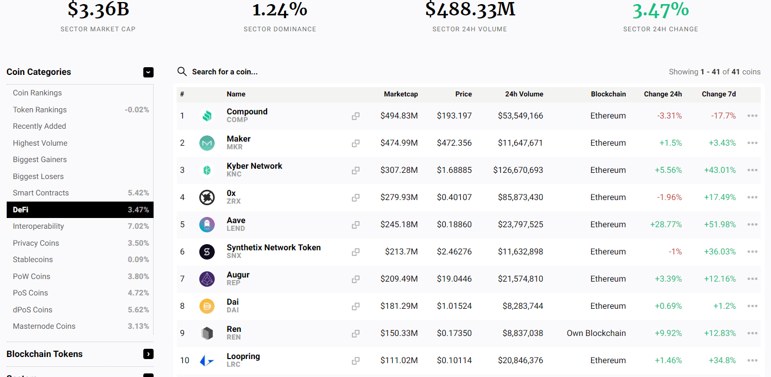
Task: Click the copy icon in Loopring row
Action: pyautogui.click(x=355, y=361)
